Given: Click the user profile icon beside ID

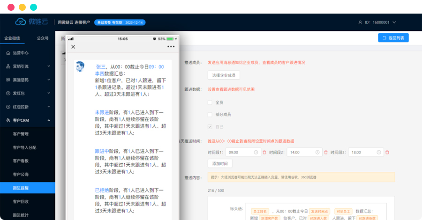Looking at the screenshot, I should [x=360, y=22].
